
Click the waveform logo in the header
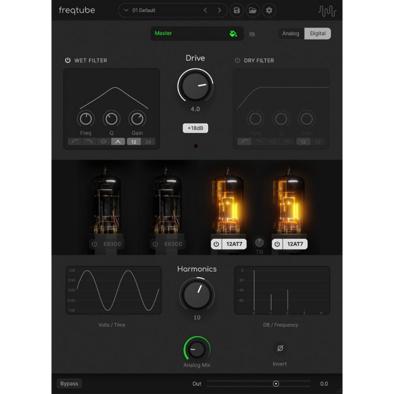[327, 11]
